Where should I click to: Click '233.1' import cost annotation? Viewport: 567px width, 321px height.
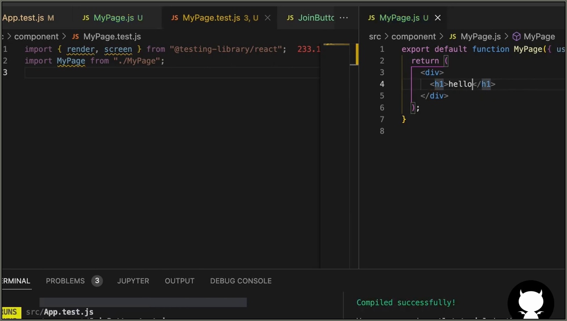[x=309, y=49]
